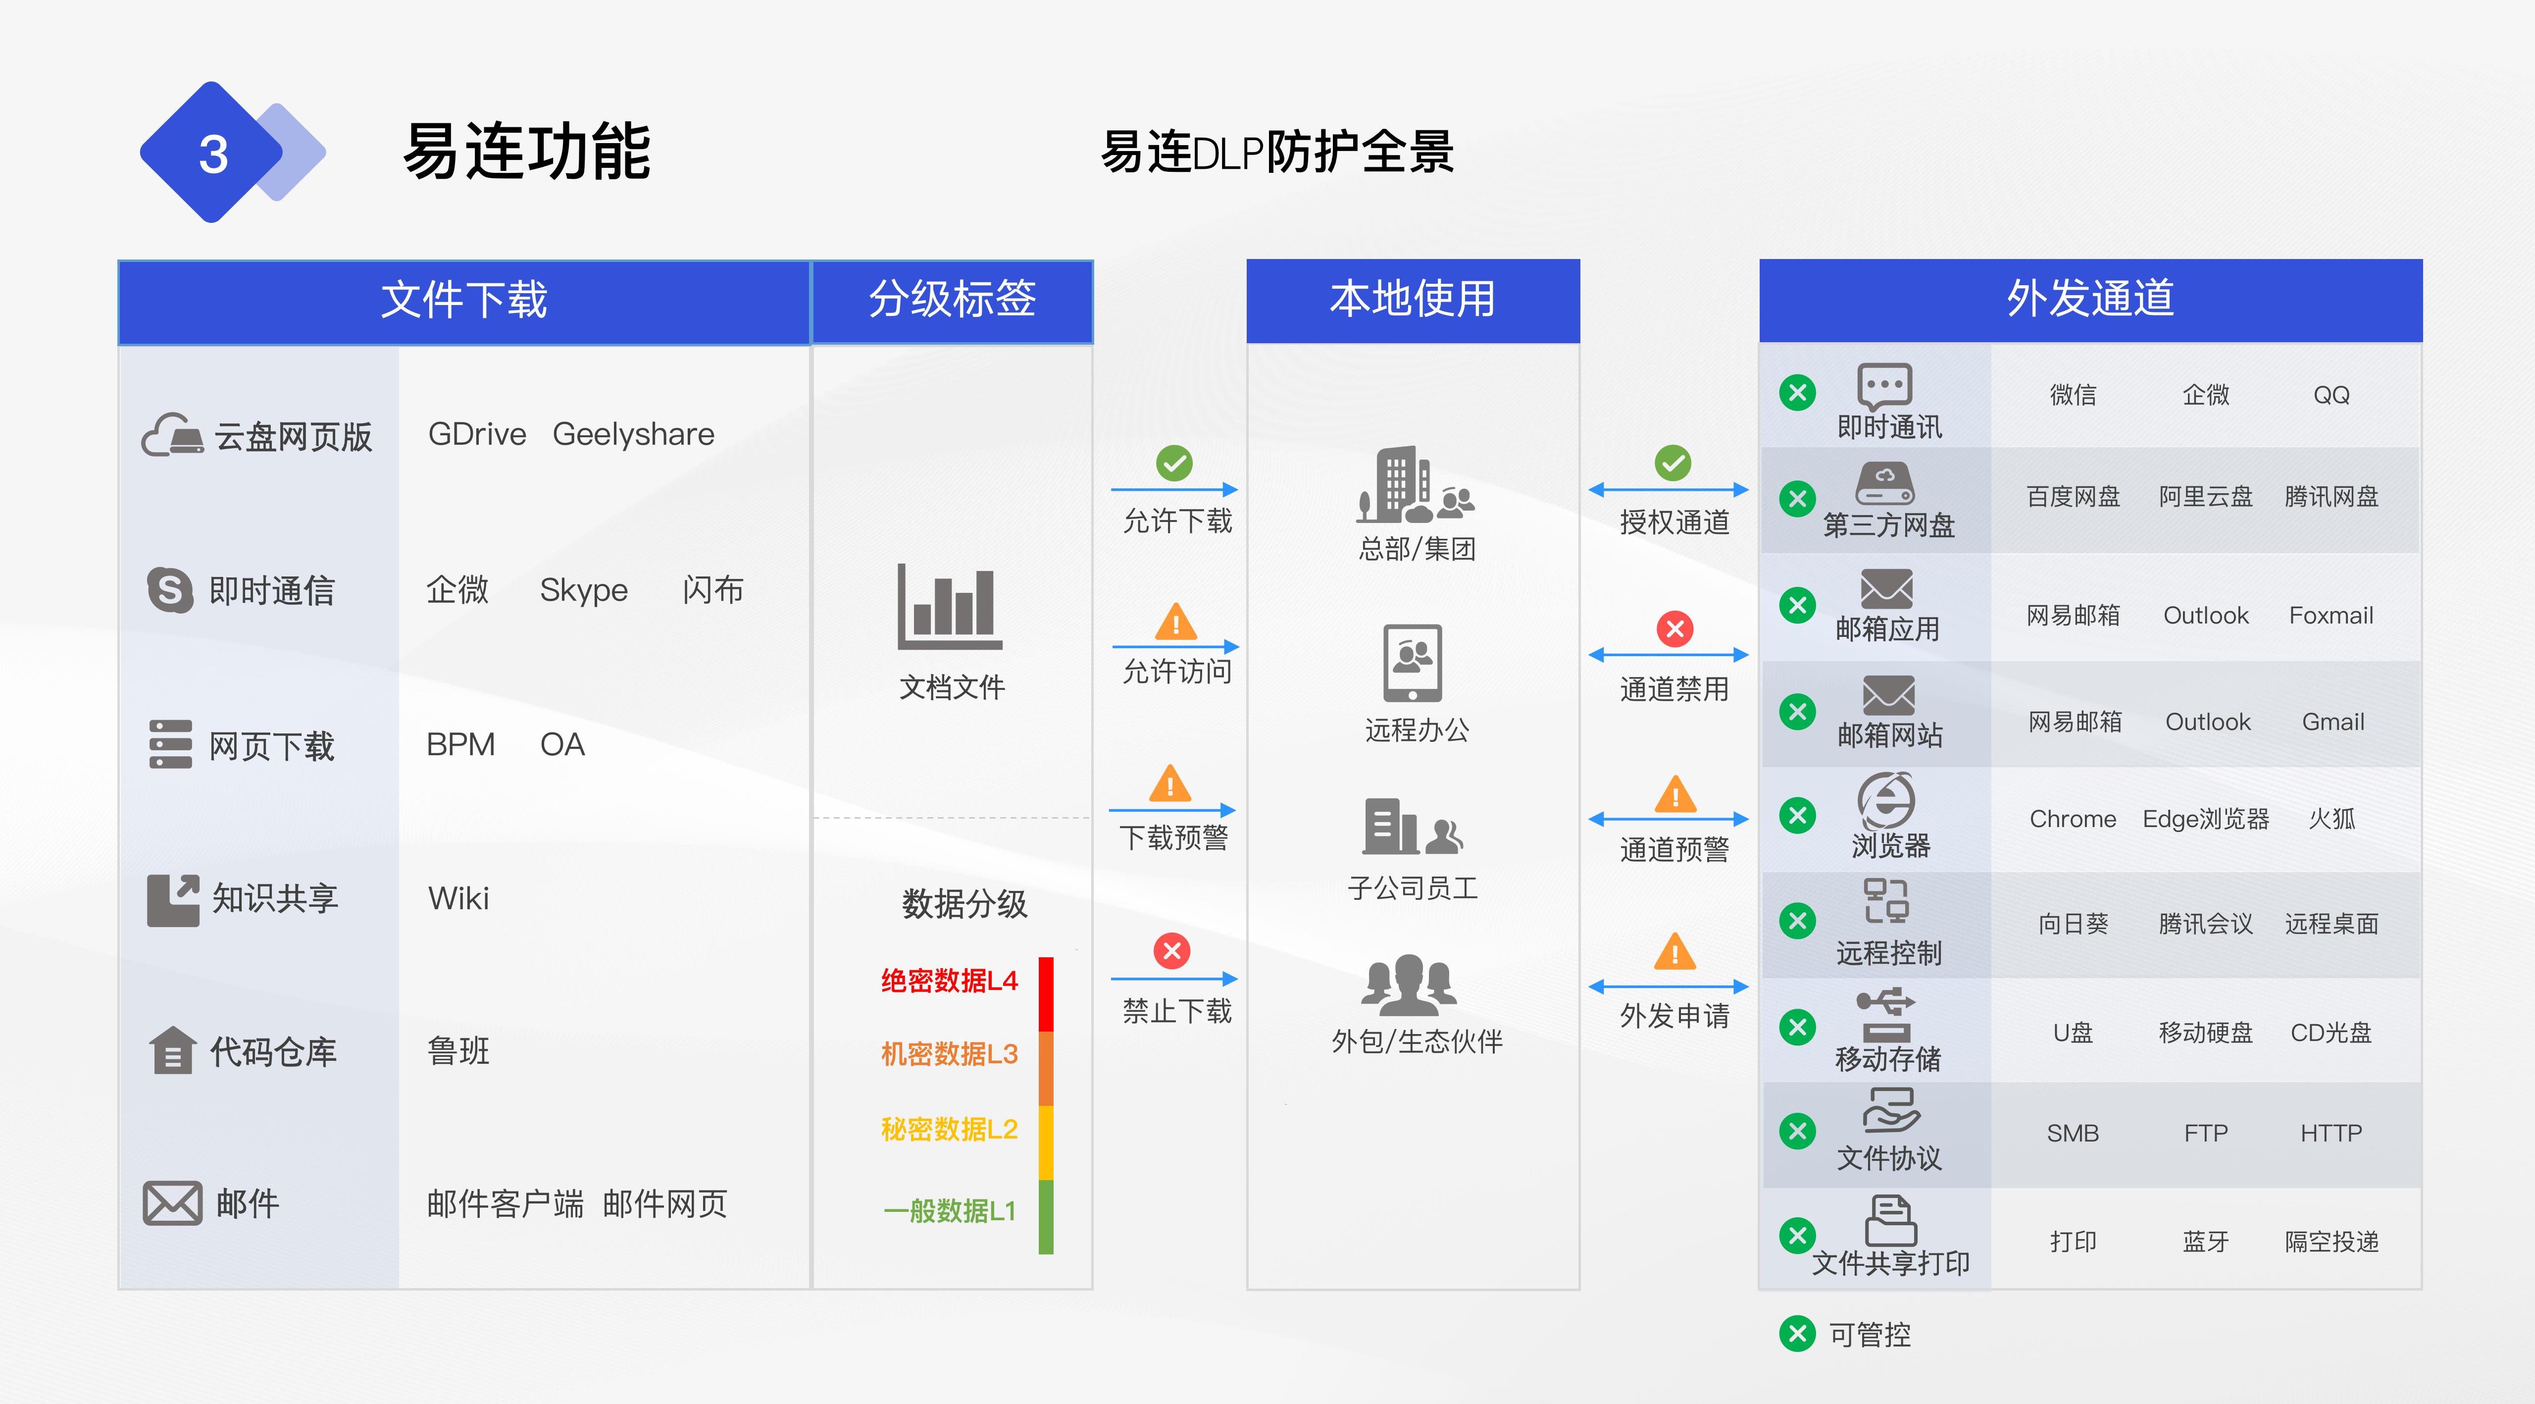Click the browser icon in outbound channels

tap(1885, 800)
